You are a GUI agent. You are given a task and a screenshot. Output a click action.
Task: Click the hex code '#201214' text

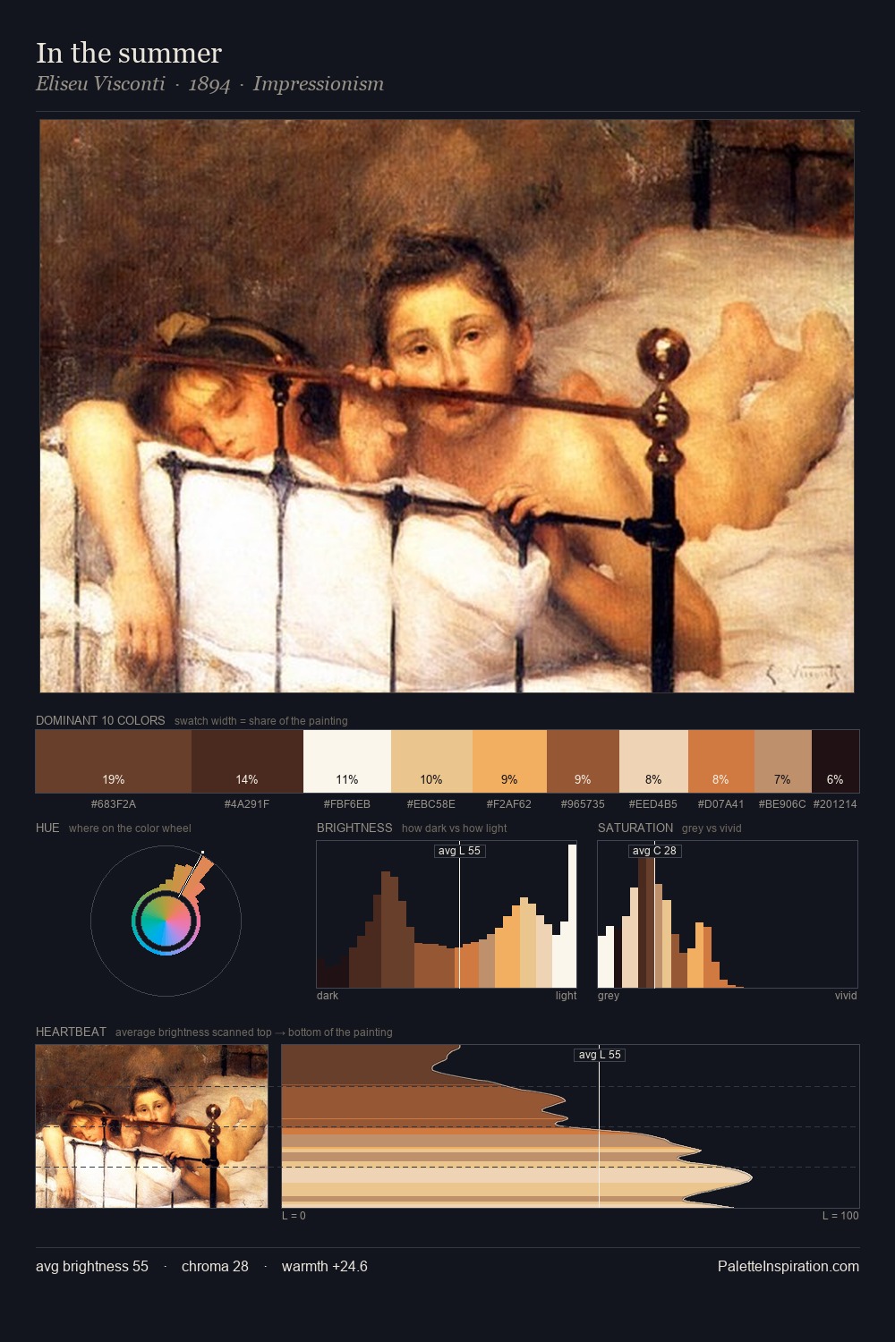[x=835, y=804]
